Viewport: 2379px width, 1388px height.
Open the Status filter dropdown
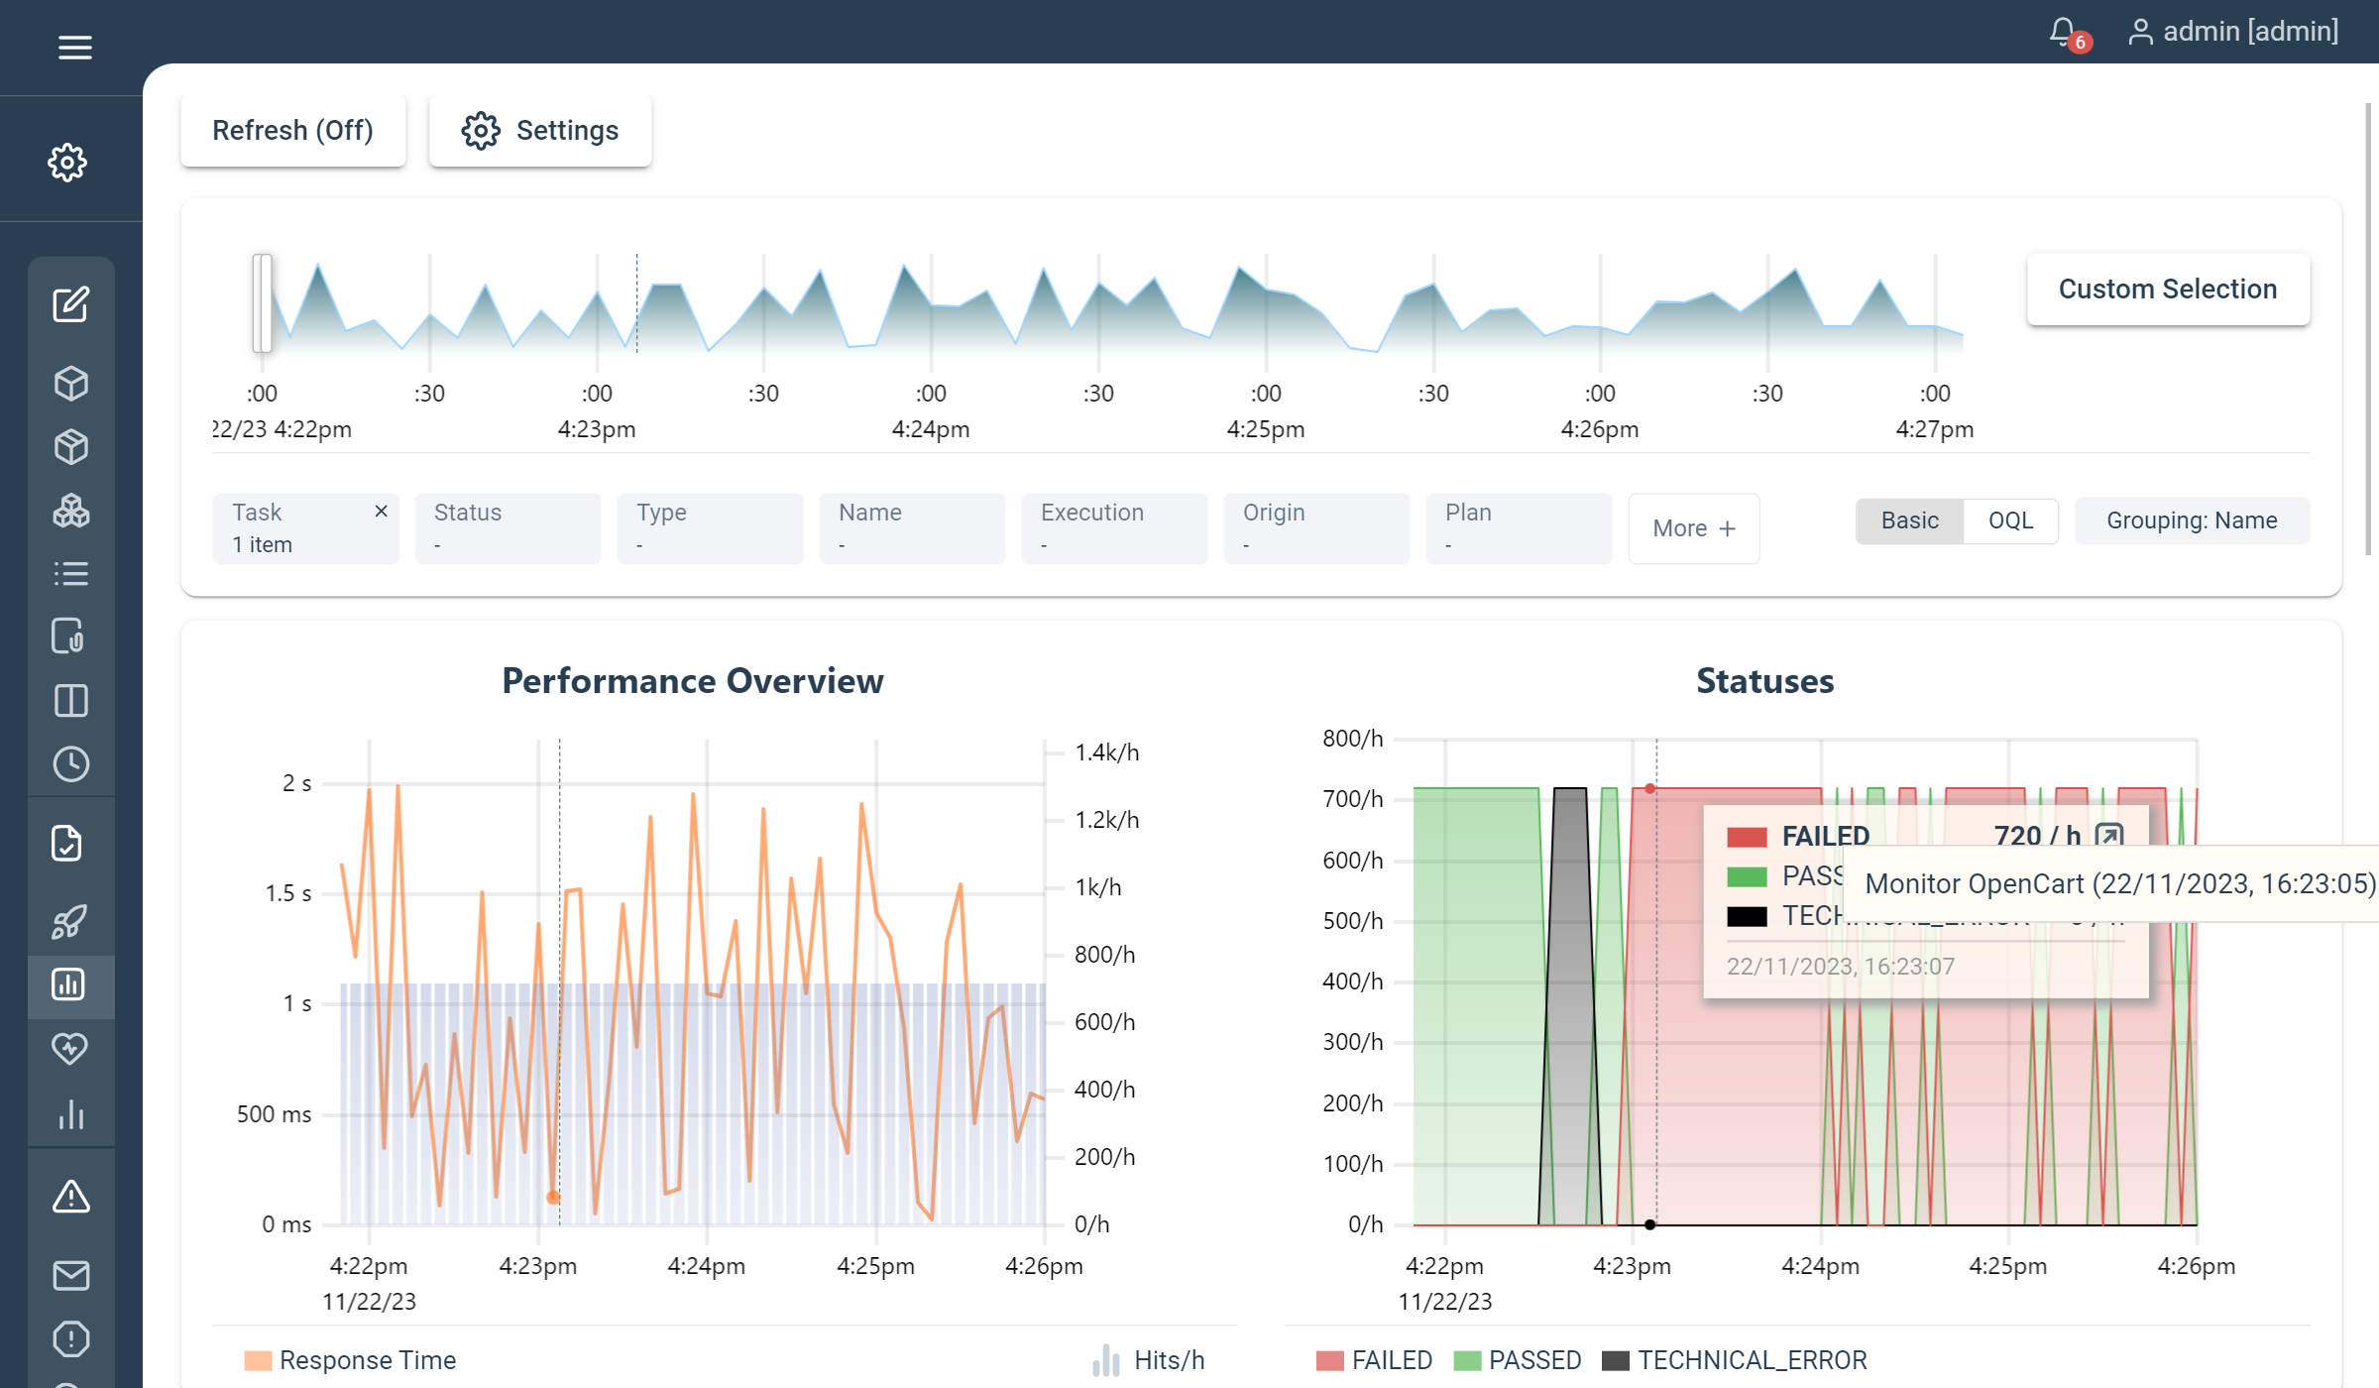coord(507,527)
